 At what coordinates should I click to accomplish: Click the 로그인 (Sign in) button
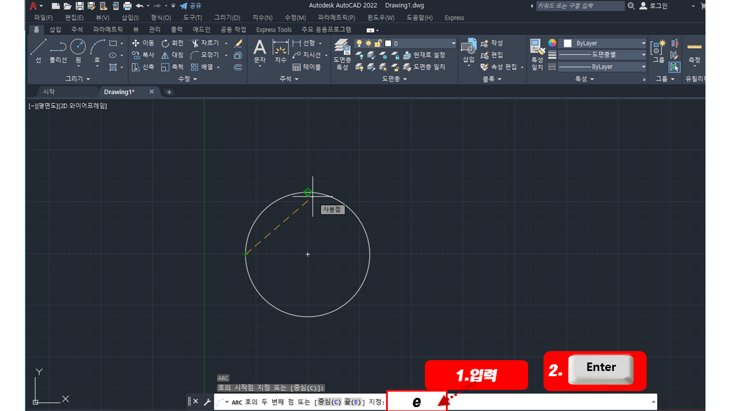coord(654,6)
